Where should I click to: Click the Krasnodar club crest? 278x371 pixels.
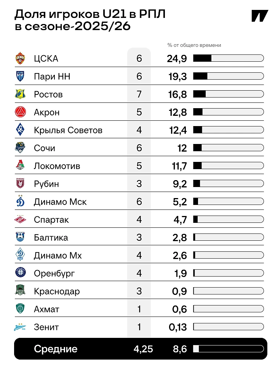tap(20, 290)
